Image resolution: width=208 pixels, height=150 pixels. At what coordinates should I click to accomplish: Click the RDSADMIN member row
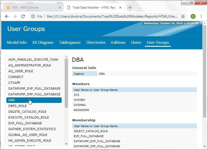coord(134,110)
